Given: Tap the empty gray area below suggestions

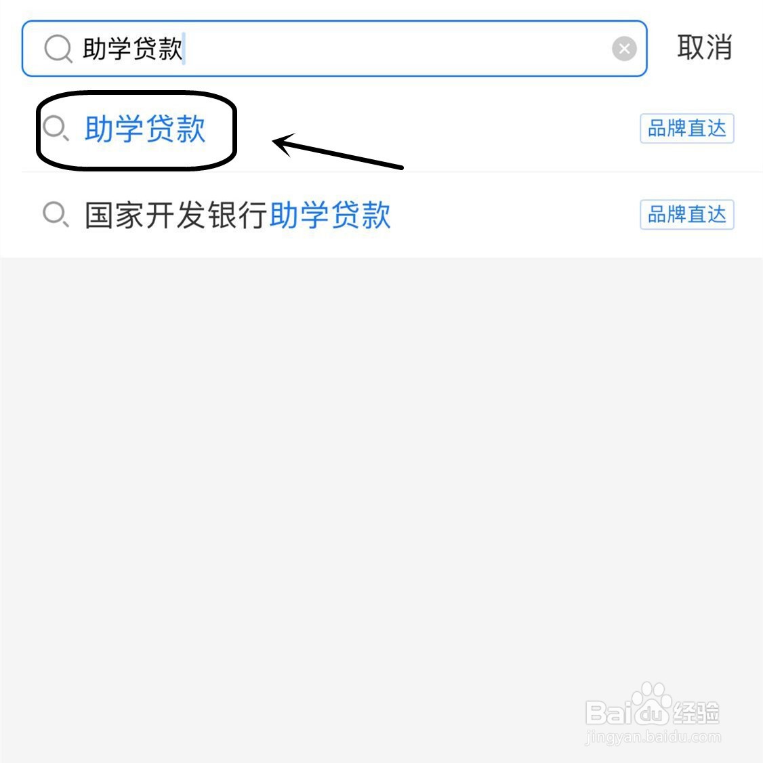Looking at the screenshot, I should [381, 487].
